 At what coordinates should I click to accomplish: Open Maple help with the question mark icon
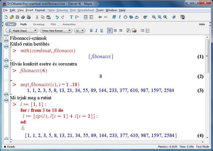[x=182, y=17]
